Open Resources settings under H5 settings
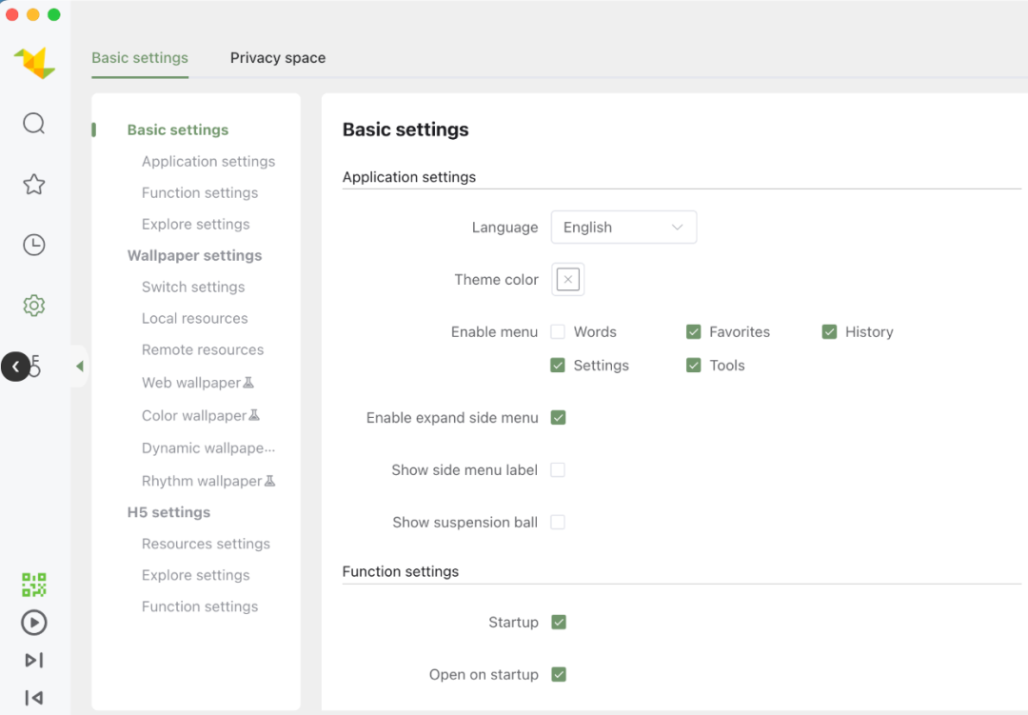Screen dimensions: 1028x715 (206, 544)
